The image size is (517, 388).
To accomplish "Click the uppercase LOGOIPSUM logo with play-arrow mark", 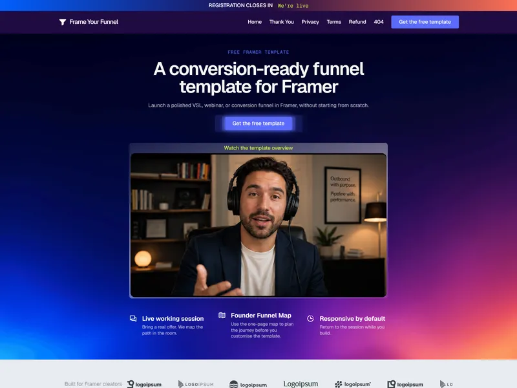I will pyautogui.click(x=196, y=384).
